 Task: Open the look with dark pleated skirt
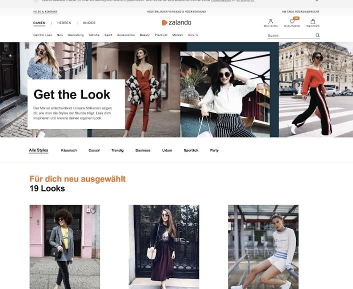[164, 246]
